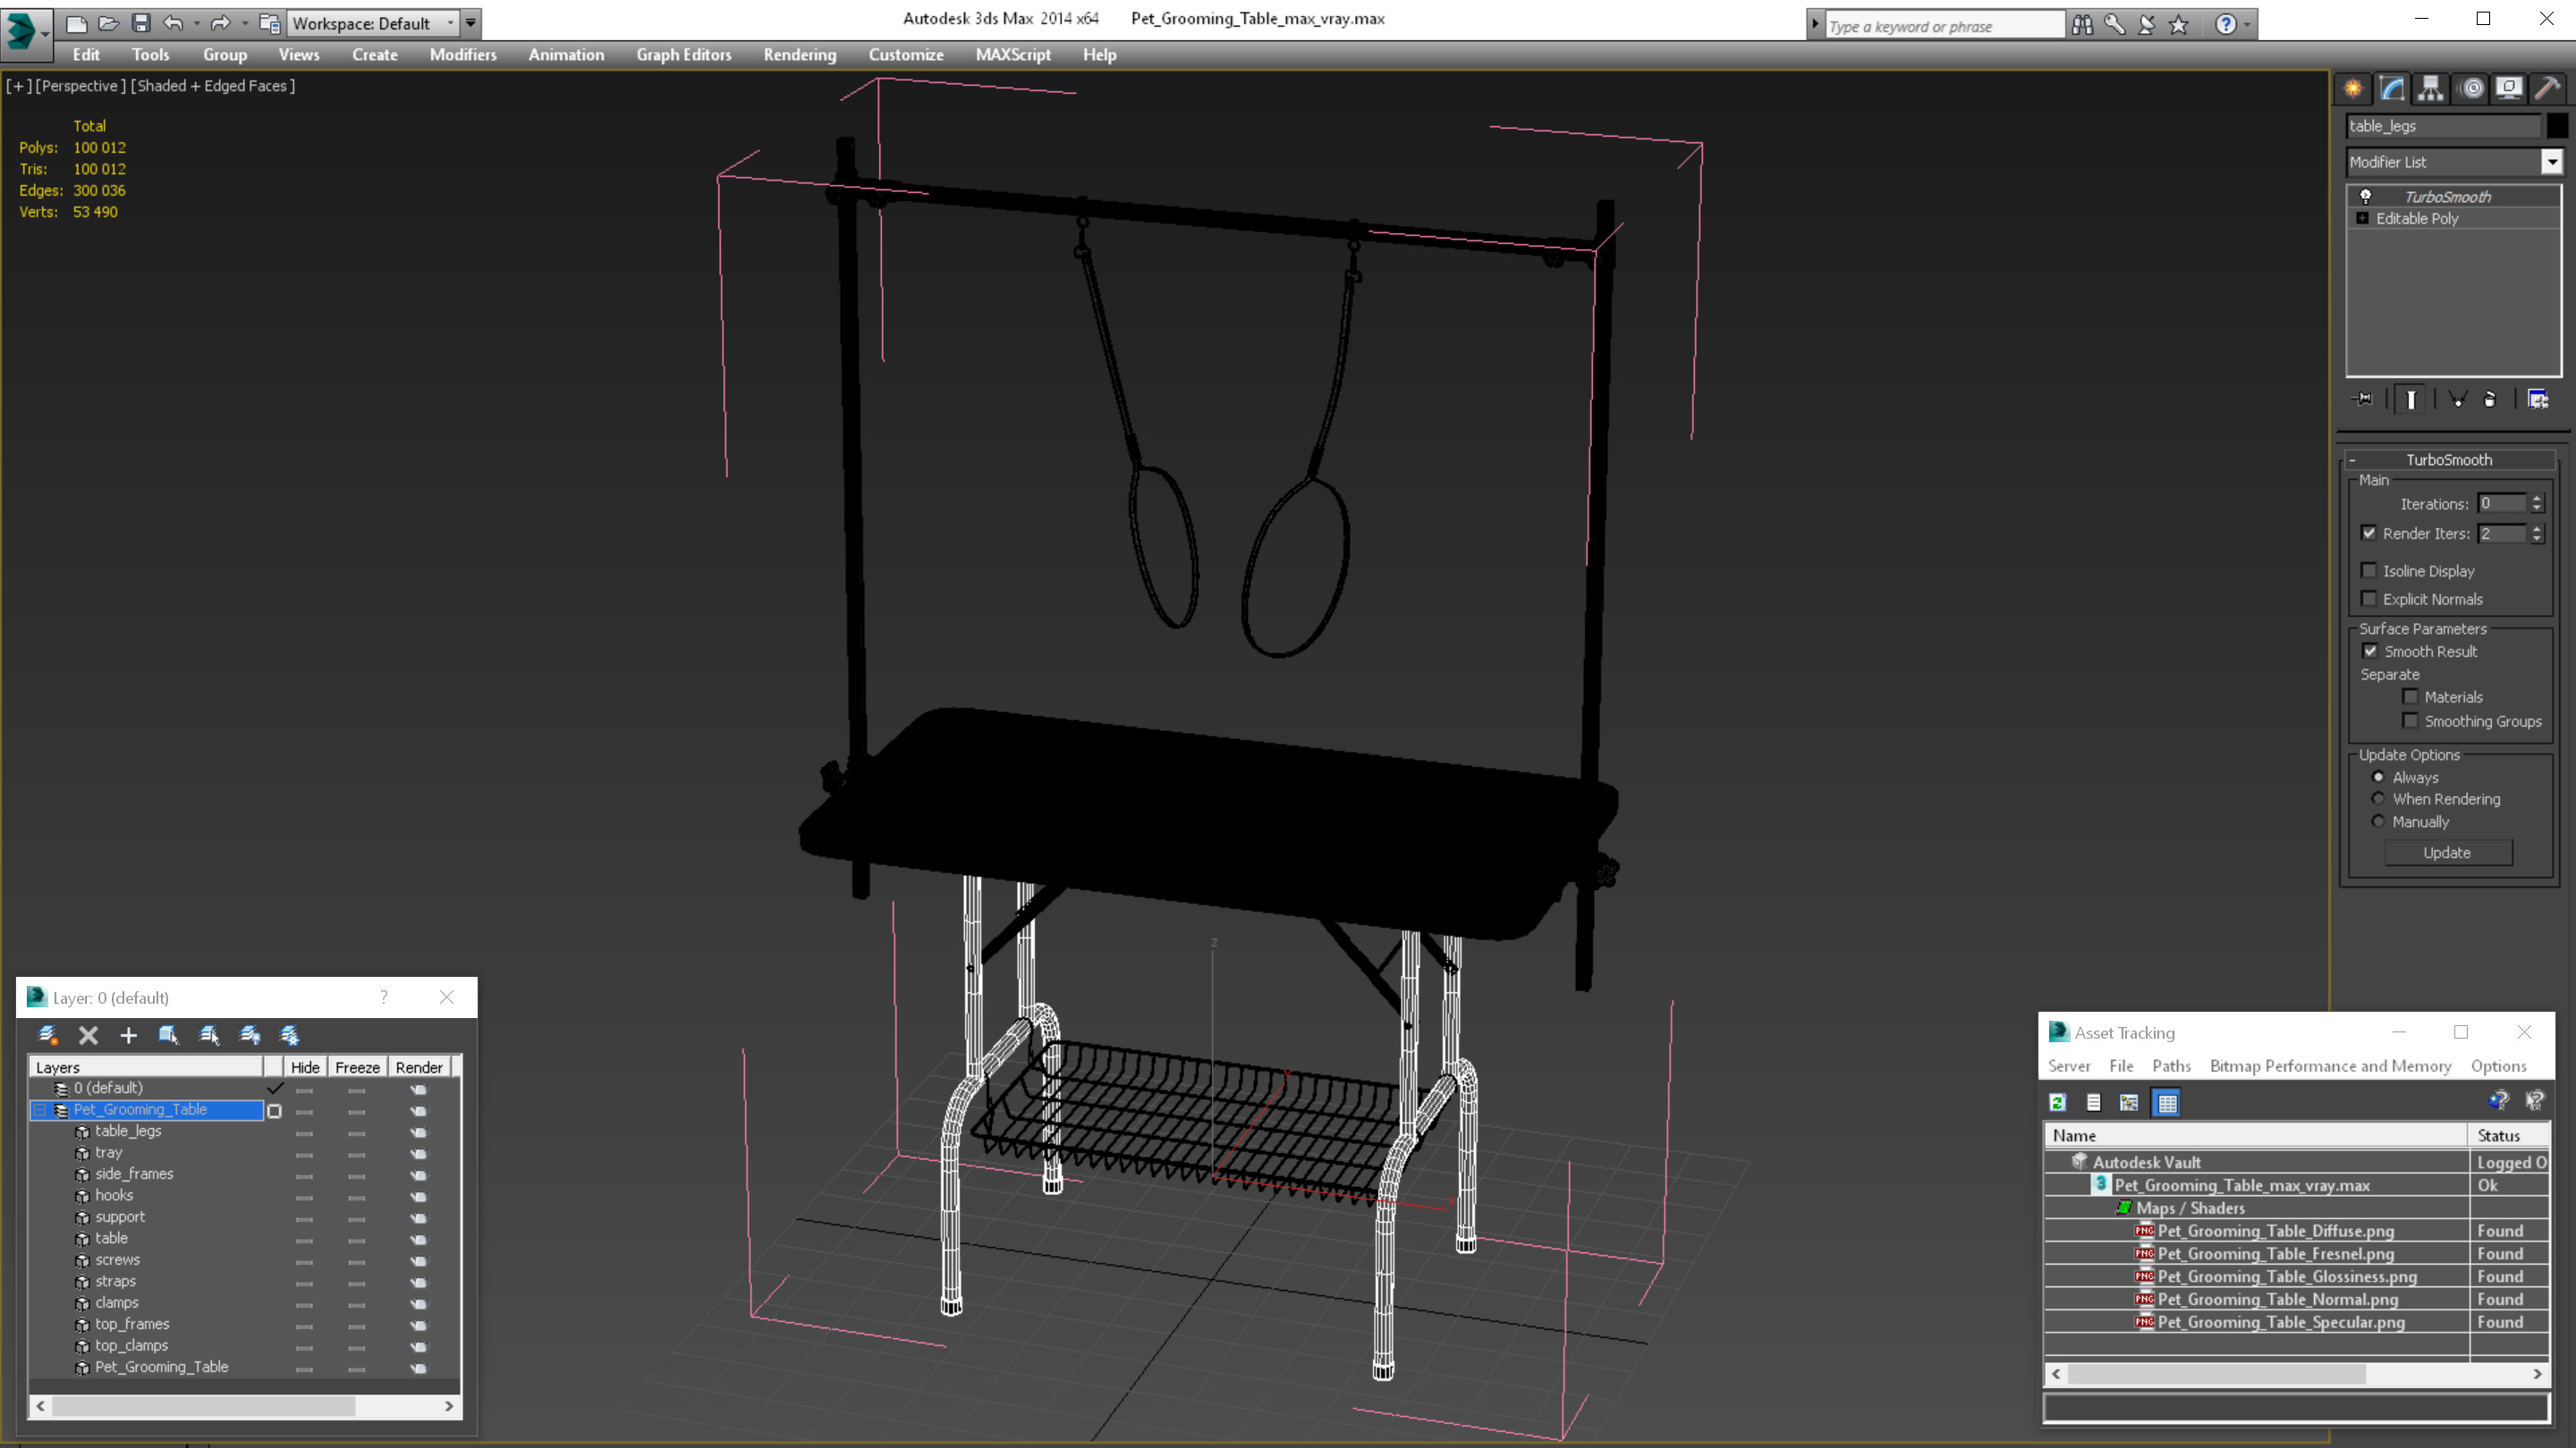Click the Save File toolbar icon
Screen dimensions: 2576x1448
coord(141,23)
